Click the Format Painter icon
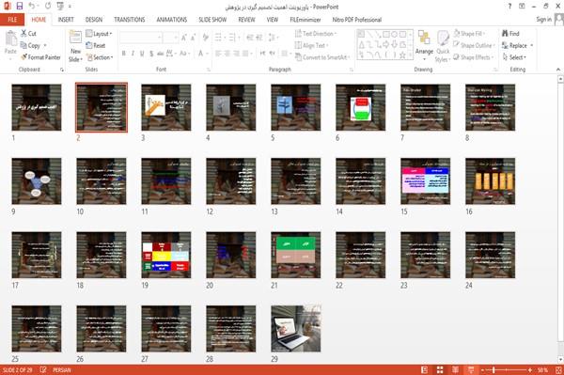This screenshot has height=375, width=564. [x=23, y=57]
